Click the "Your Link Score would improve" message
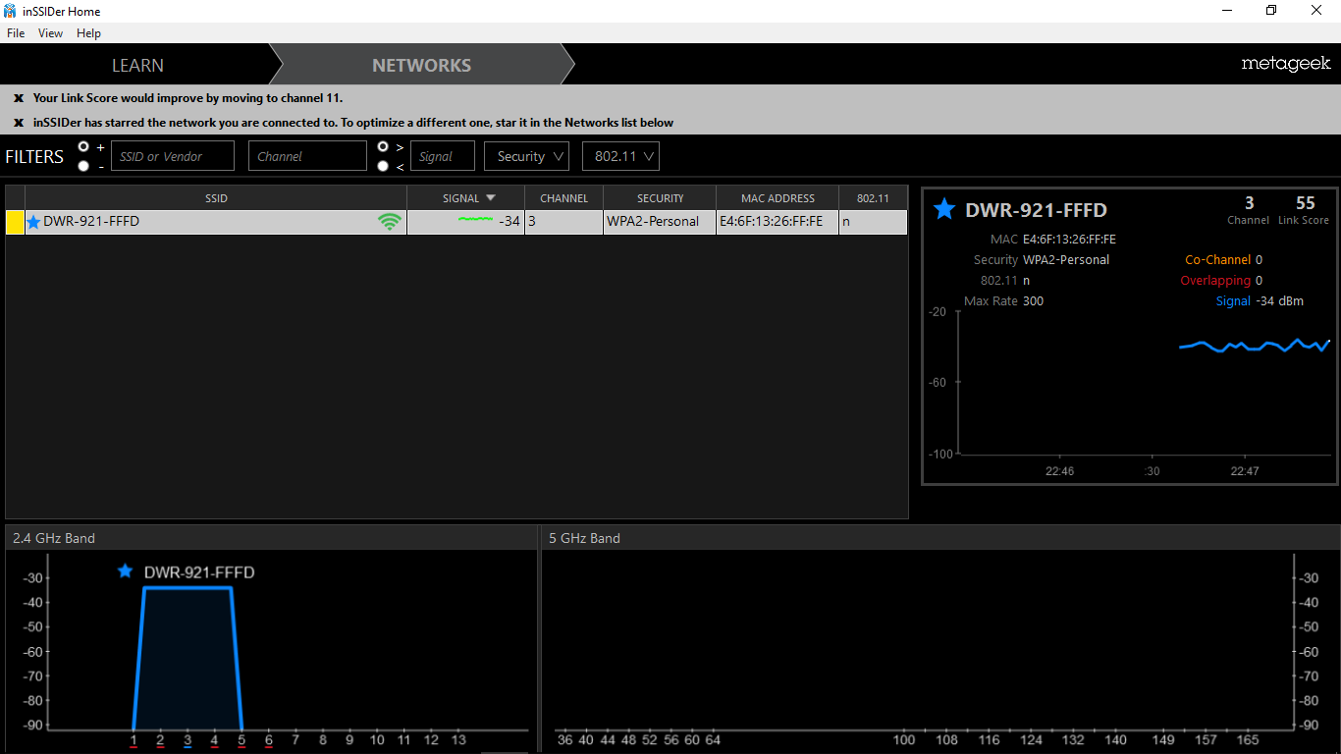This screenshot has width=1341, height=754. (x=188, y=98)
